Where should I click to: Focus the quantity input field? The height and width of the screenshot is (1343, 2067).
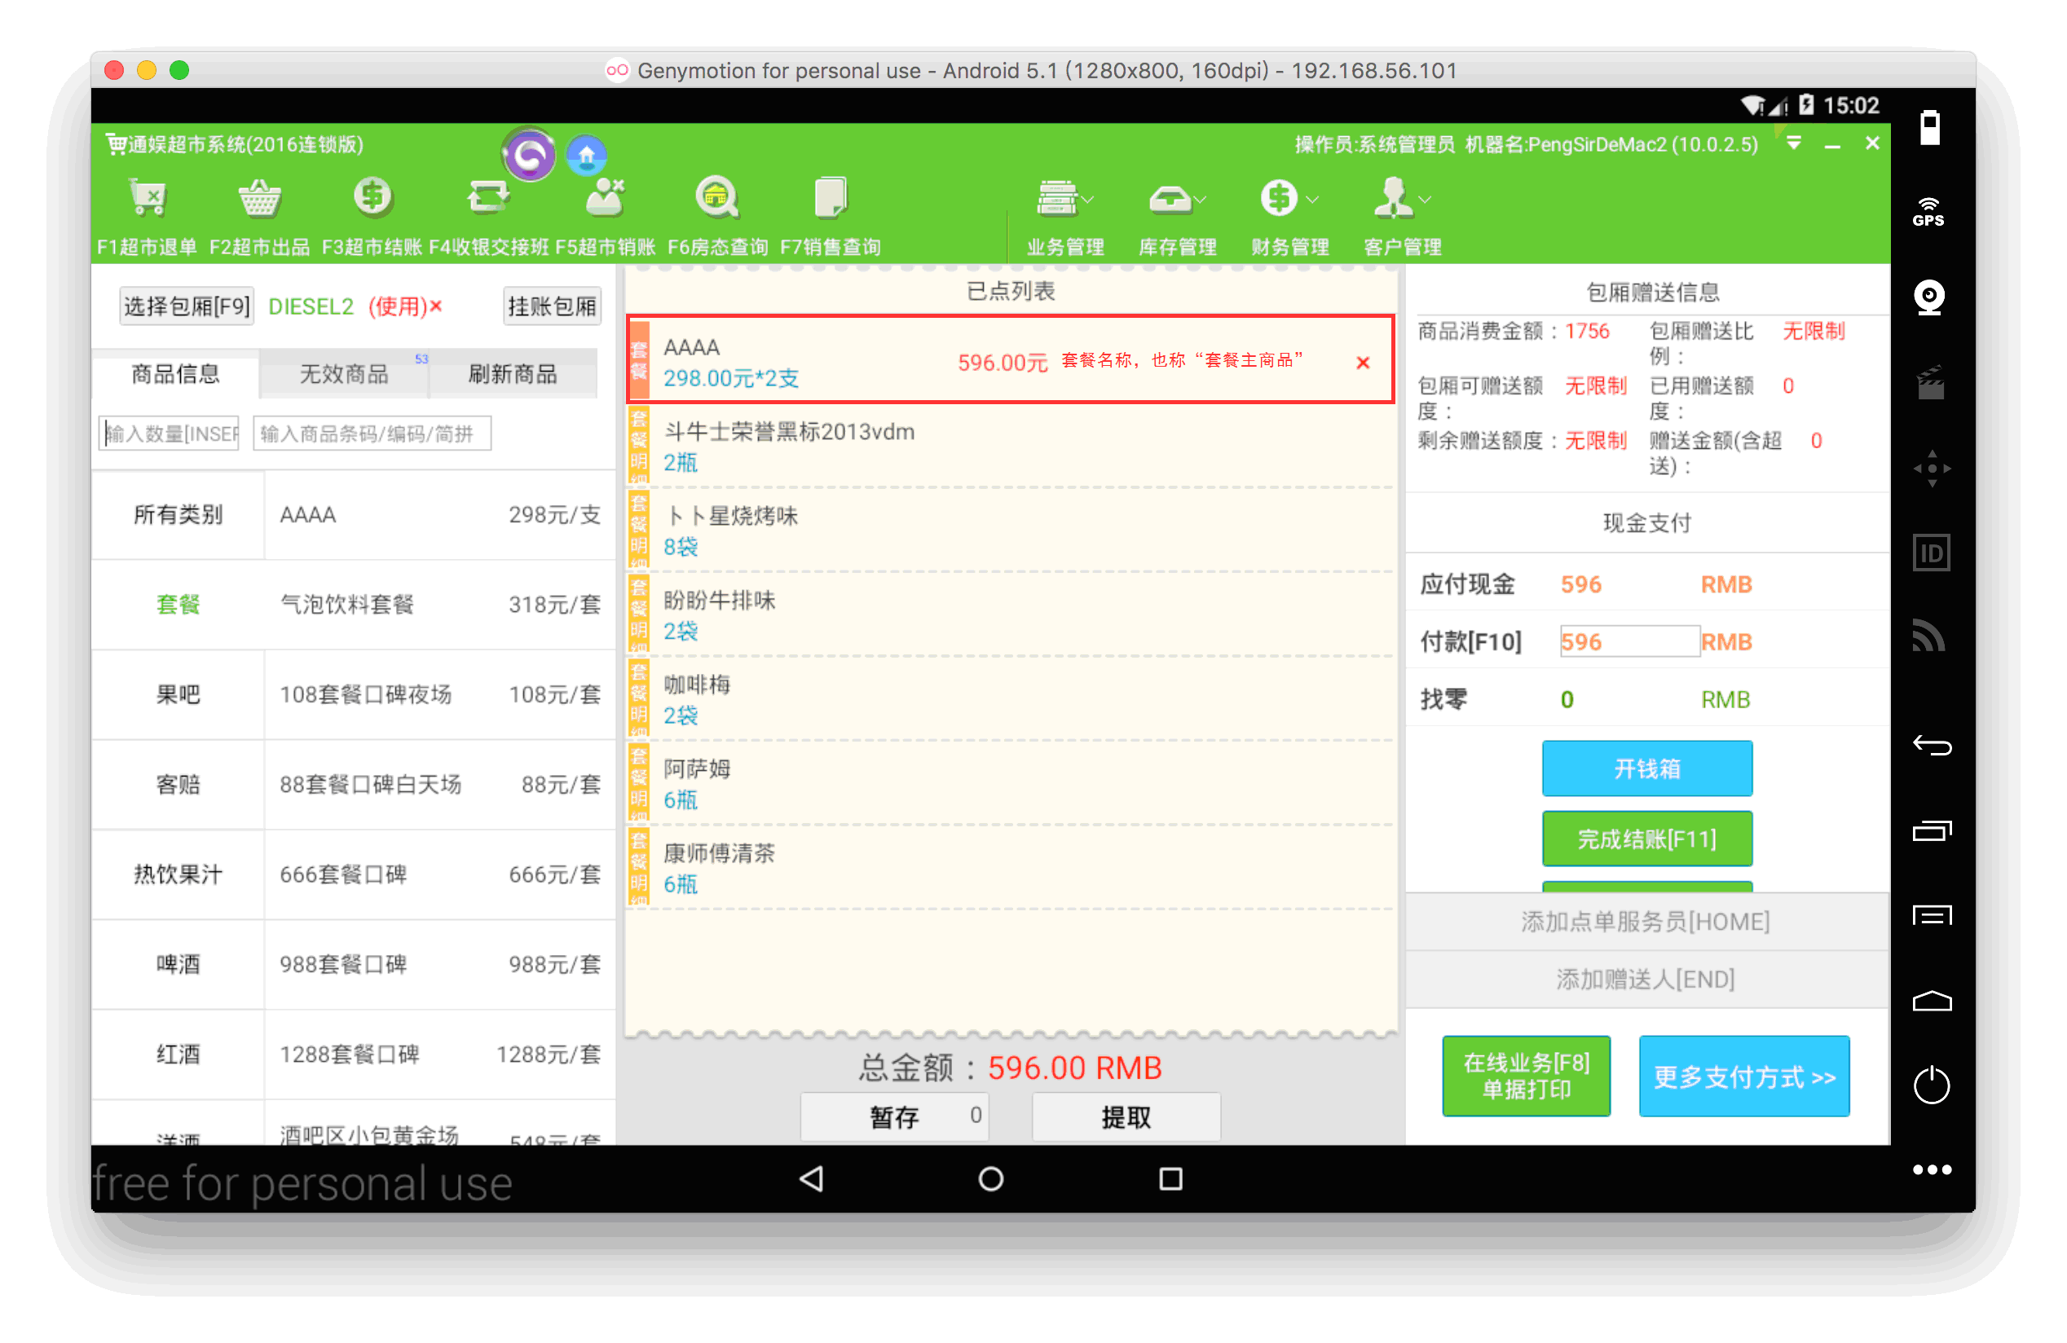(169, 434)
